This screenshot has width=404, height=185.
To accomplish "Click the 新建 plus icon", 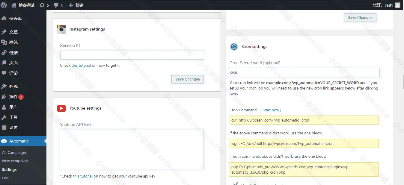I will click(70, 5).
